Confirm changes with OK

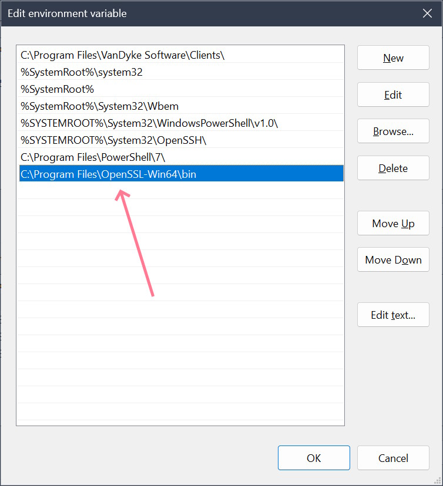click(x=314, y=458)
